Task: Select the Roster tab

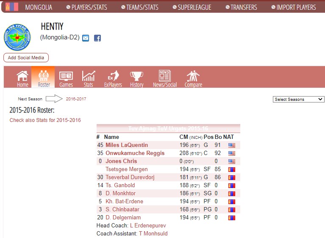Action: (x=44, y=77)
